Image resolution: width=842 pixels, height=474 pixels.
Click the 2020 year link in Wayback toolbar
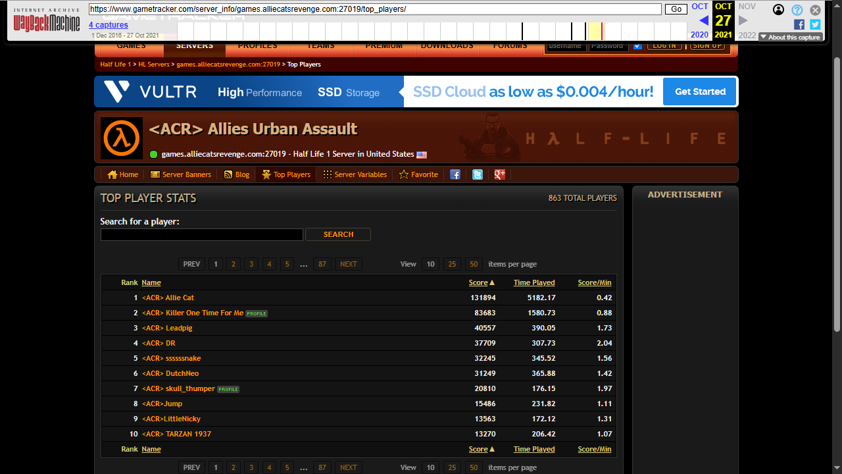click(x=700, y=35)
